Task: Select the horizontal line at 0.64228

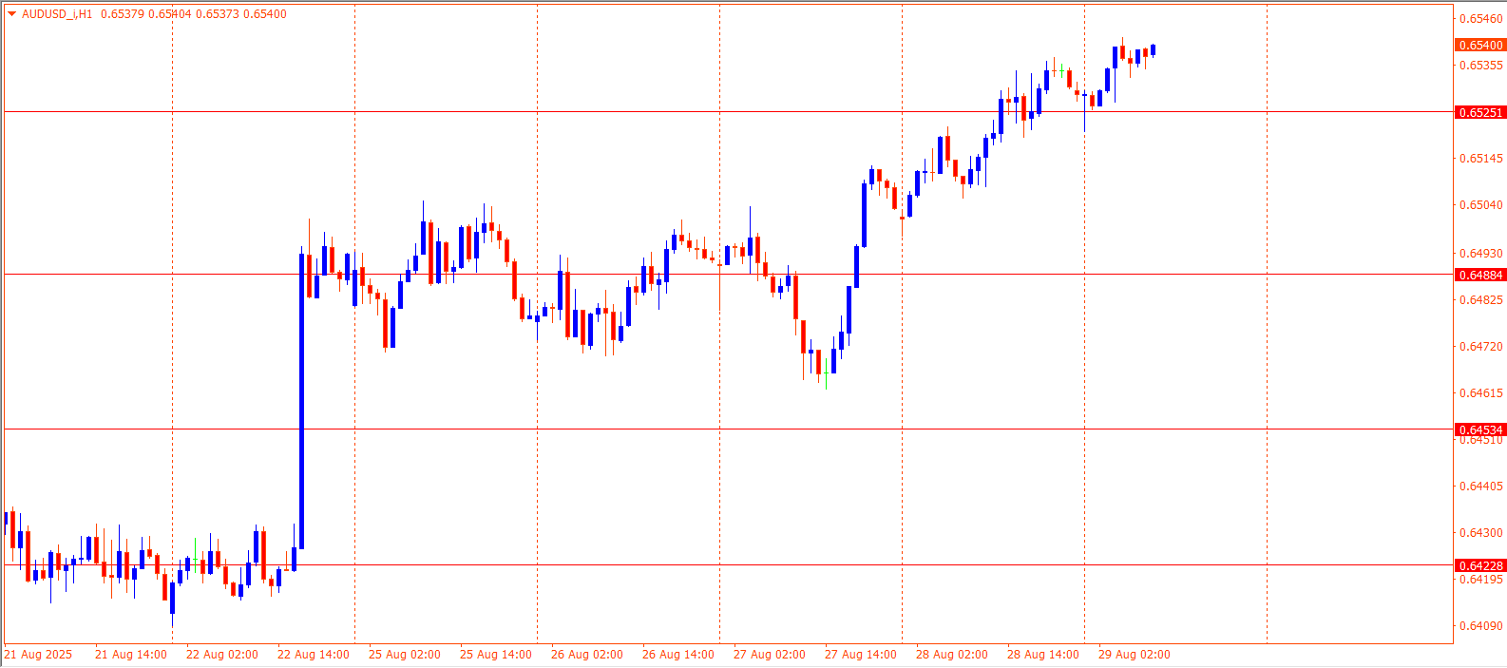Action: tap(728, 565)
